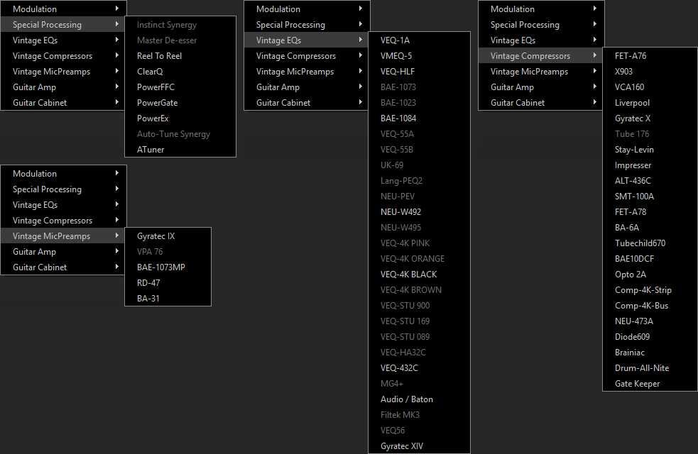Click the dimmed VPA 76 entry
698x454 pixels.
168,252
